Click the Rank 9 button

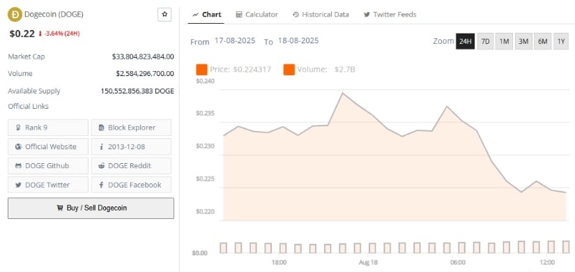click(x=48, y=128)
